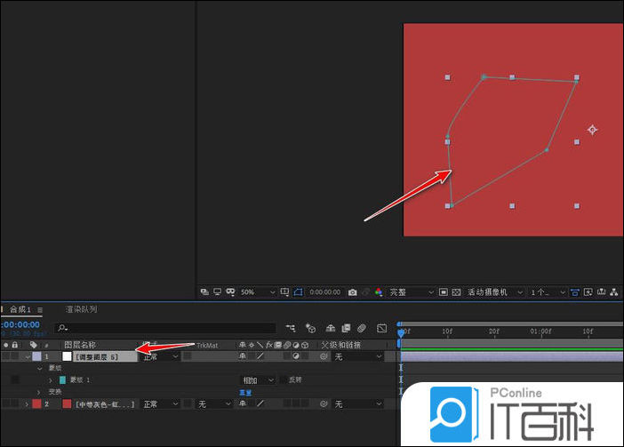Image resolution: width=624 pixels, height=447 pixels.
Task: Toggle shy switch for layer 2
Action: [243, 403]
